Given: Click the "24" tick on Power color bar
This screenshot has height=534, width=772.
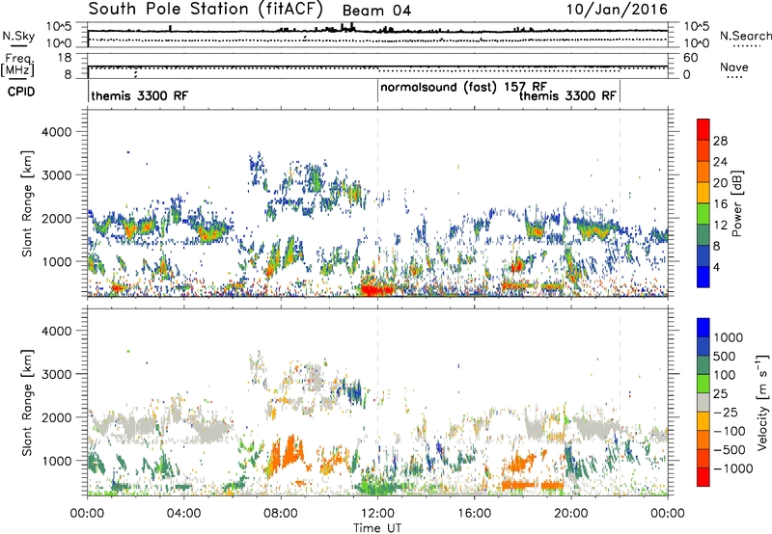Looking at the screenshot, I should click(720, 162).
